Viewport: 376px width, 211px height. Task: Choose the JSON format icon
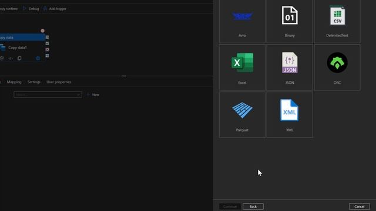click(290, 63)
